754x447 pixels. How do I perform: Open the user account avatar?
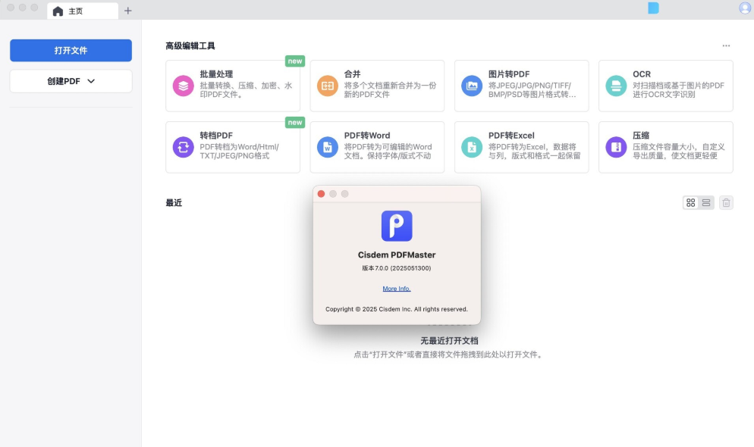click(744, 8)
